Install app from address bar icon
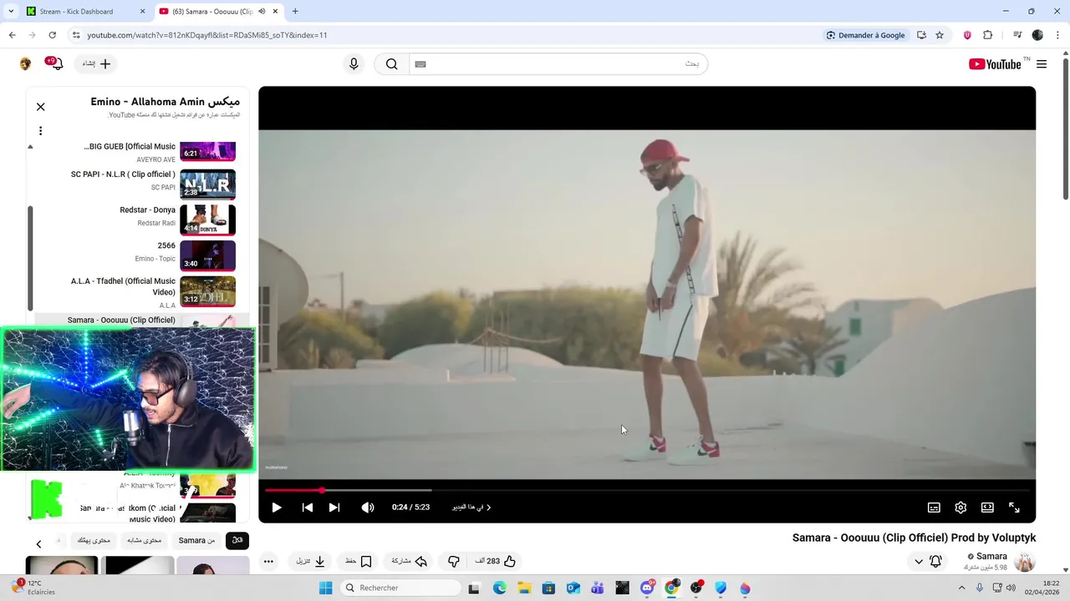The width and height of the screenshot is (1070, 601). [921, 35]
